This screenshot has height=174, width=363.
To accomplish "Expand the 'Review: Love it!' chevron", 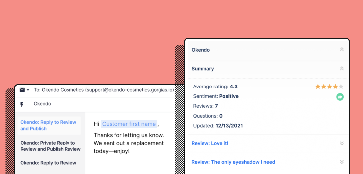I will click(x=342, y=143).
